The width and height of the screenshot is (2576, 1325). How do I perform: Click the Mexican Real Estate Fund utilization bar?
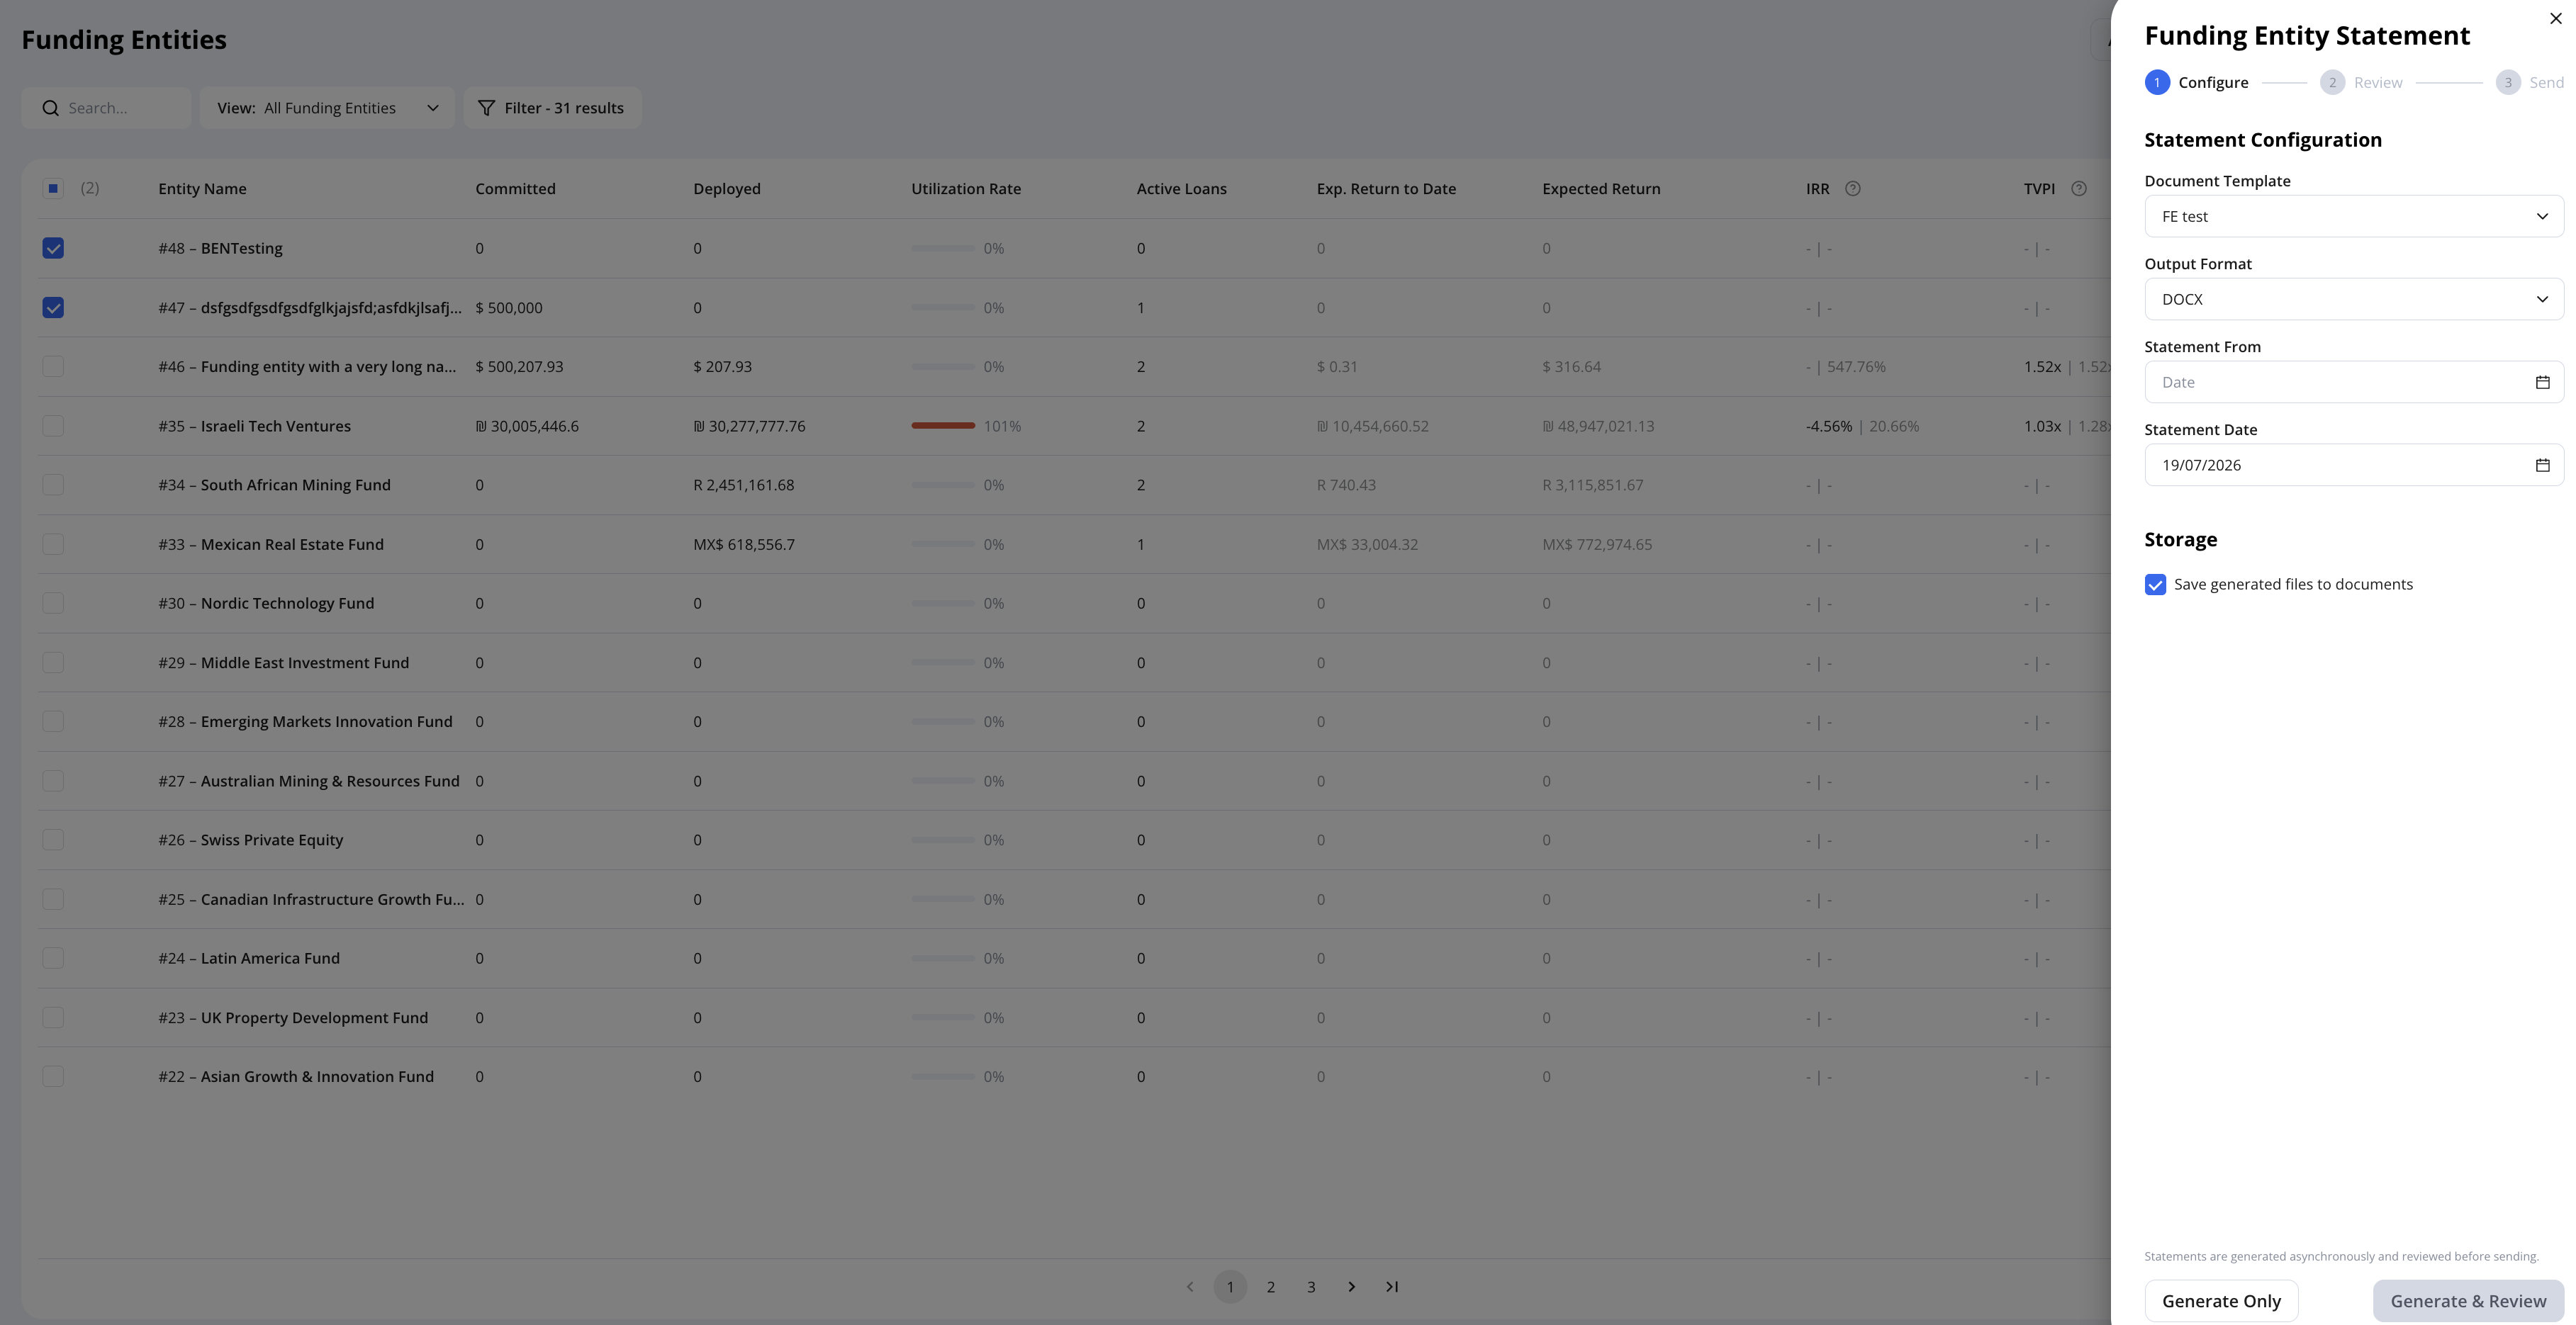tap(943, 545)
